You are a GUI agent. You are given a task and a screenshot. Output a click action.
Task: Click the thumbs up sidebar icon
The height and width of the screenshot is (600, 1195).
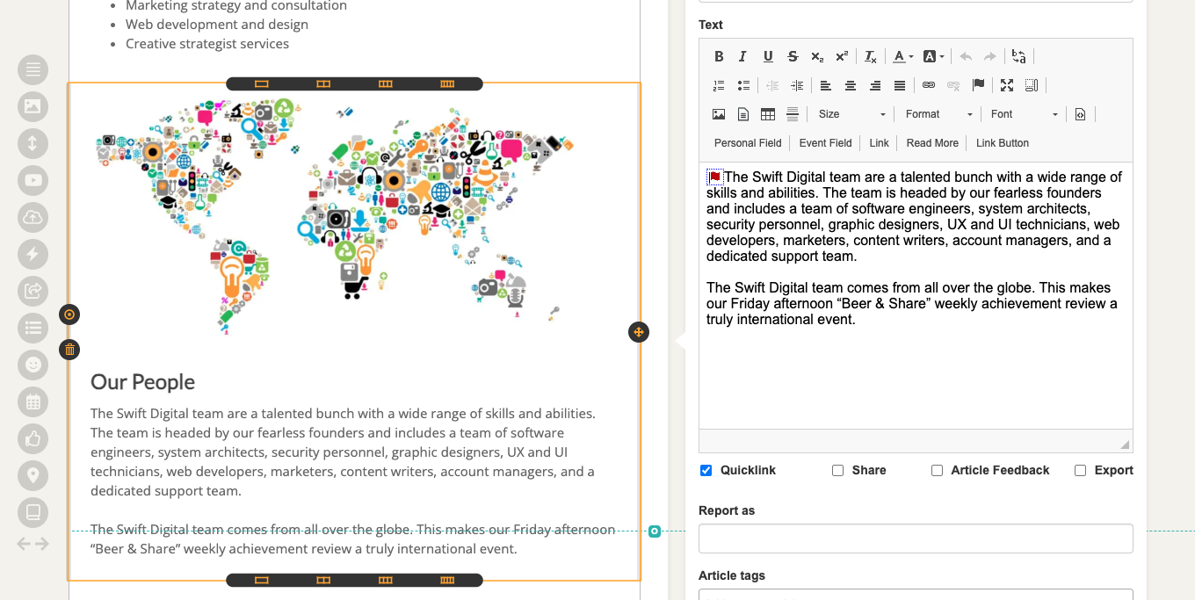pos(33,438)
